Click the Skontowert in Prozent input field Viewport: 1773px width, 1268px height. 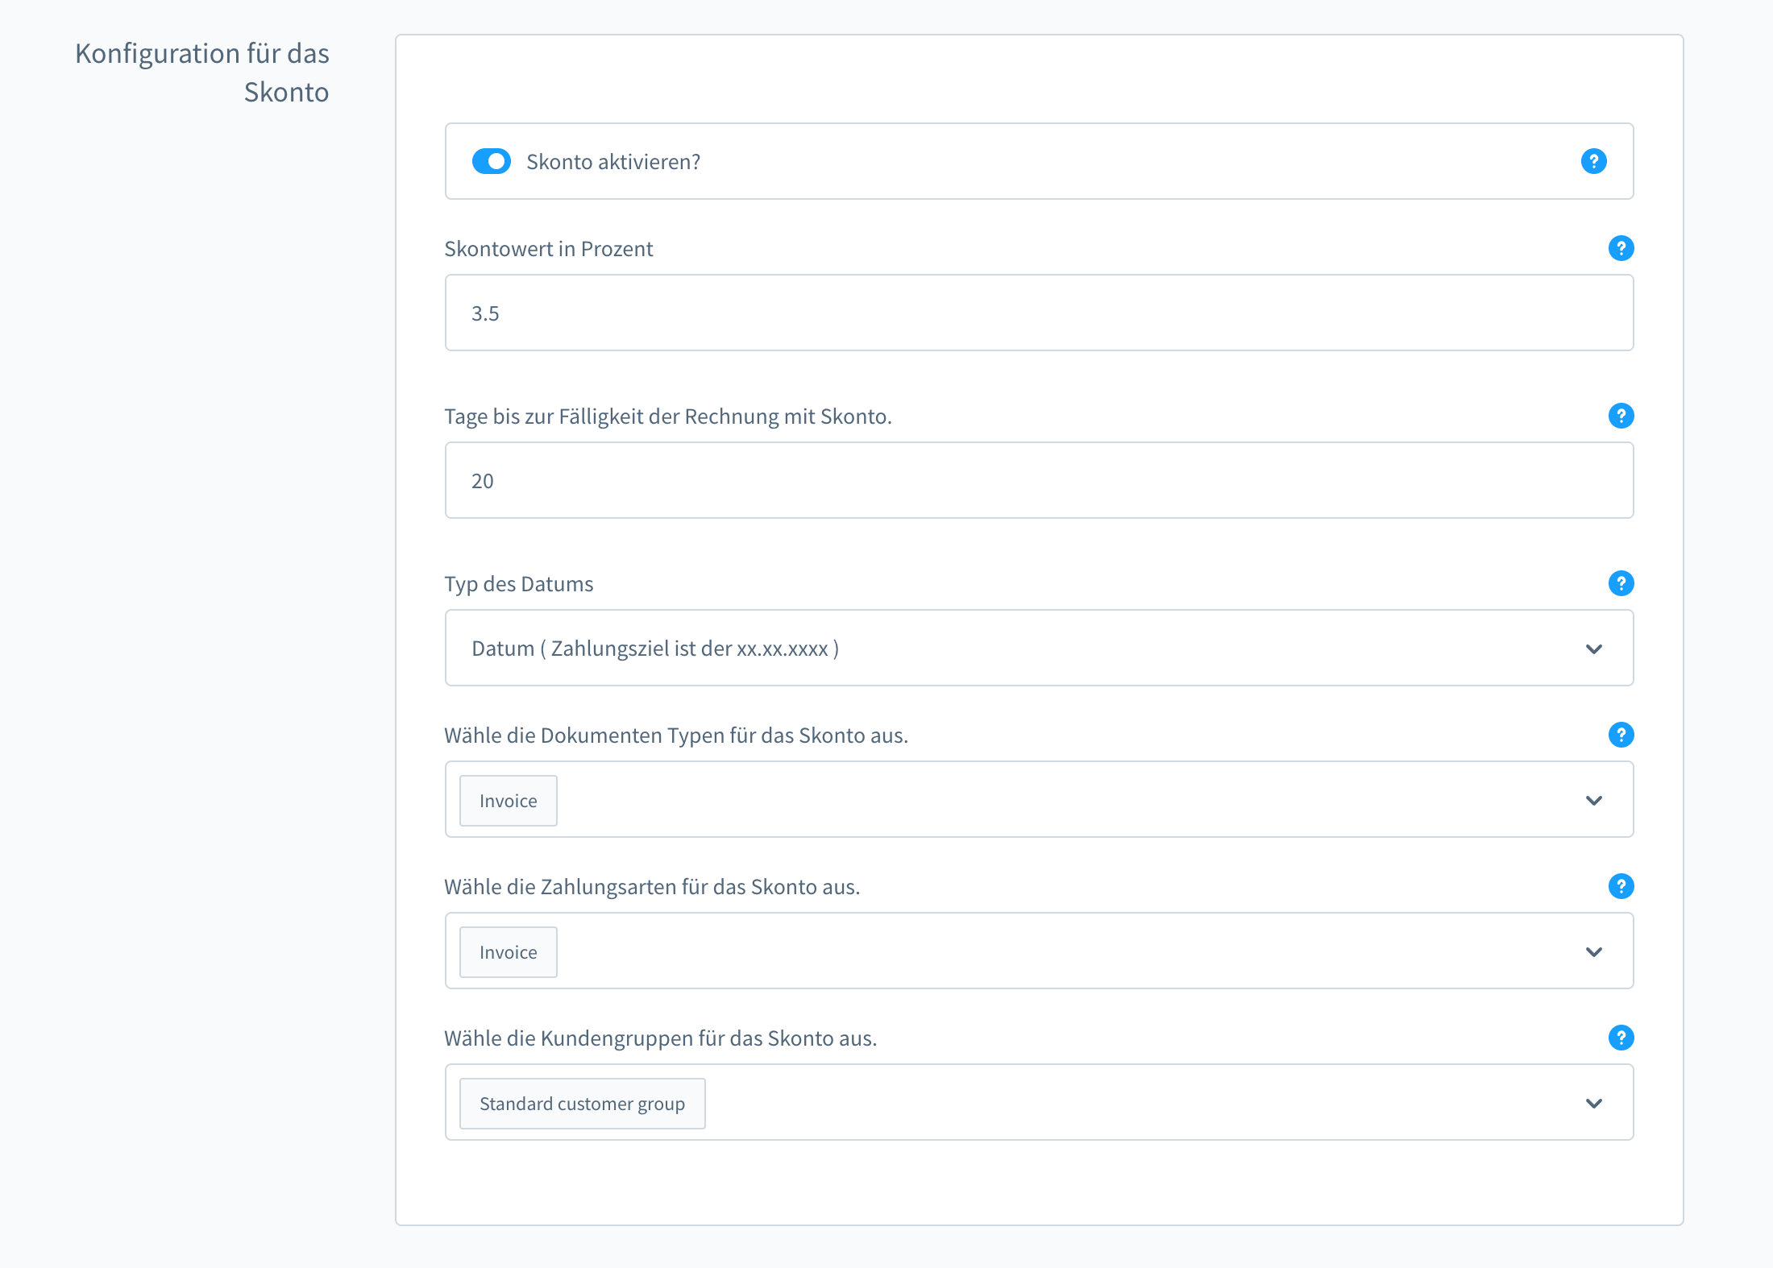click(x=1038, y=313)
